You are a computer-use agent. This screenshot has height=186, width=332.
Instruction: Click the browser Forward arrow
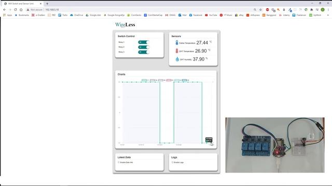point(10,10)
